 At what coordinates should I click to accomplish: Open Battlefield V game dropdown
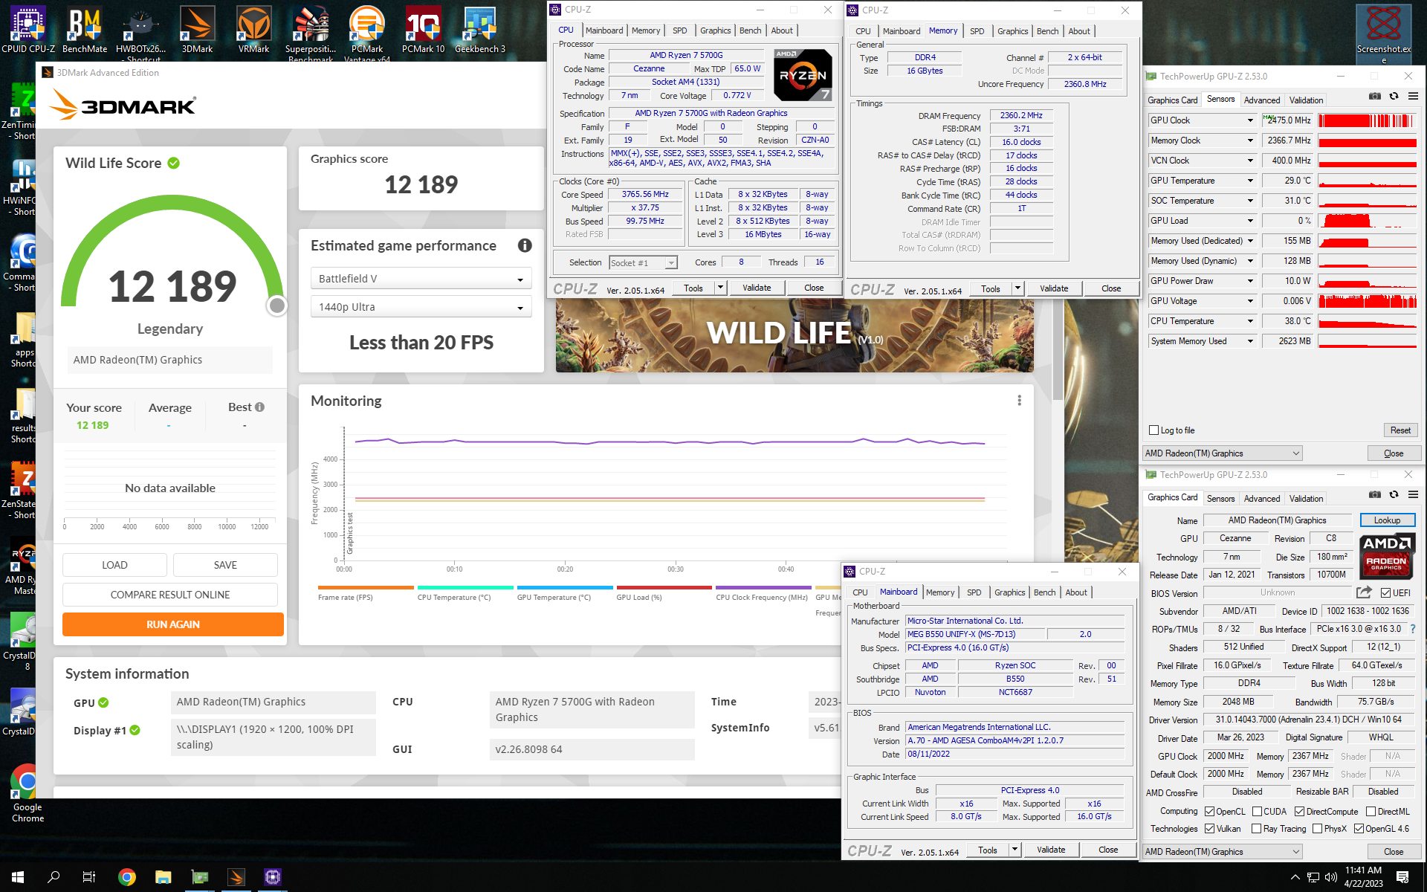point(421,279)
